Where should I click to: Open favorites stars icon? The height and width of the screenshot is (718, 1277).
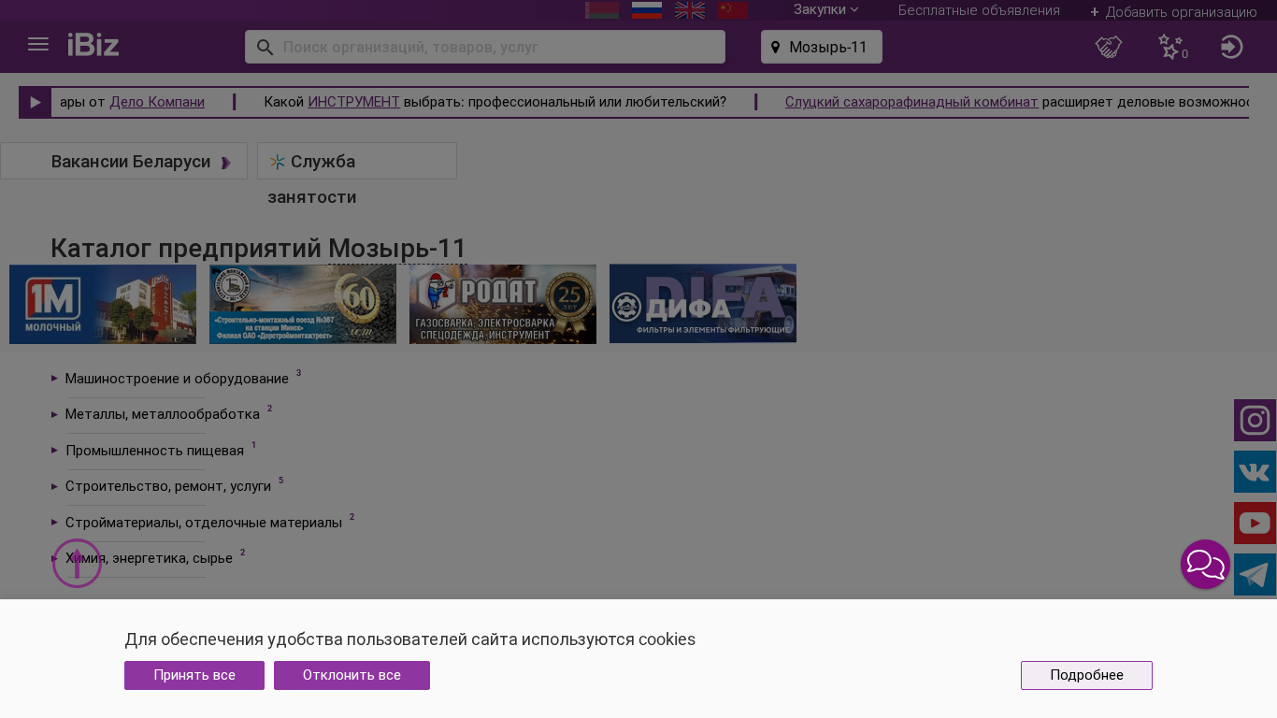tap(1171, 47)
